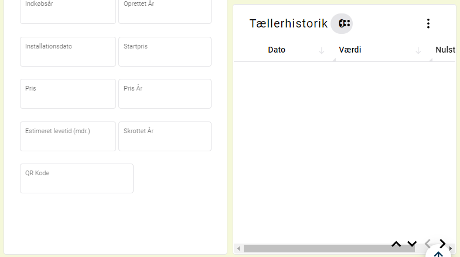Sort by the Dato column header
The width and height of the screenshot is (460, 257).
coord(277,50)
